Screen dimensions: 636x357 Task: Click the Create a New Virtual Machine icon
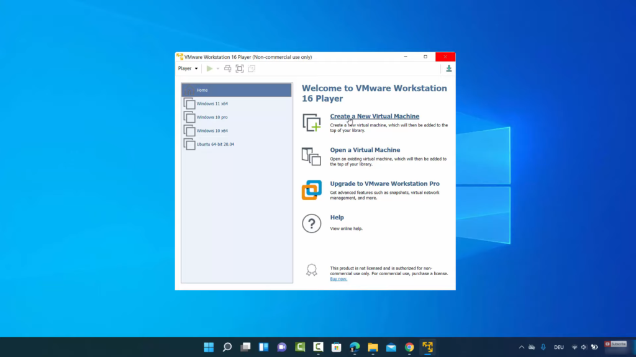312,122
